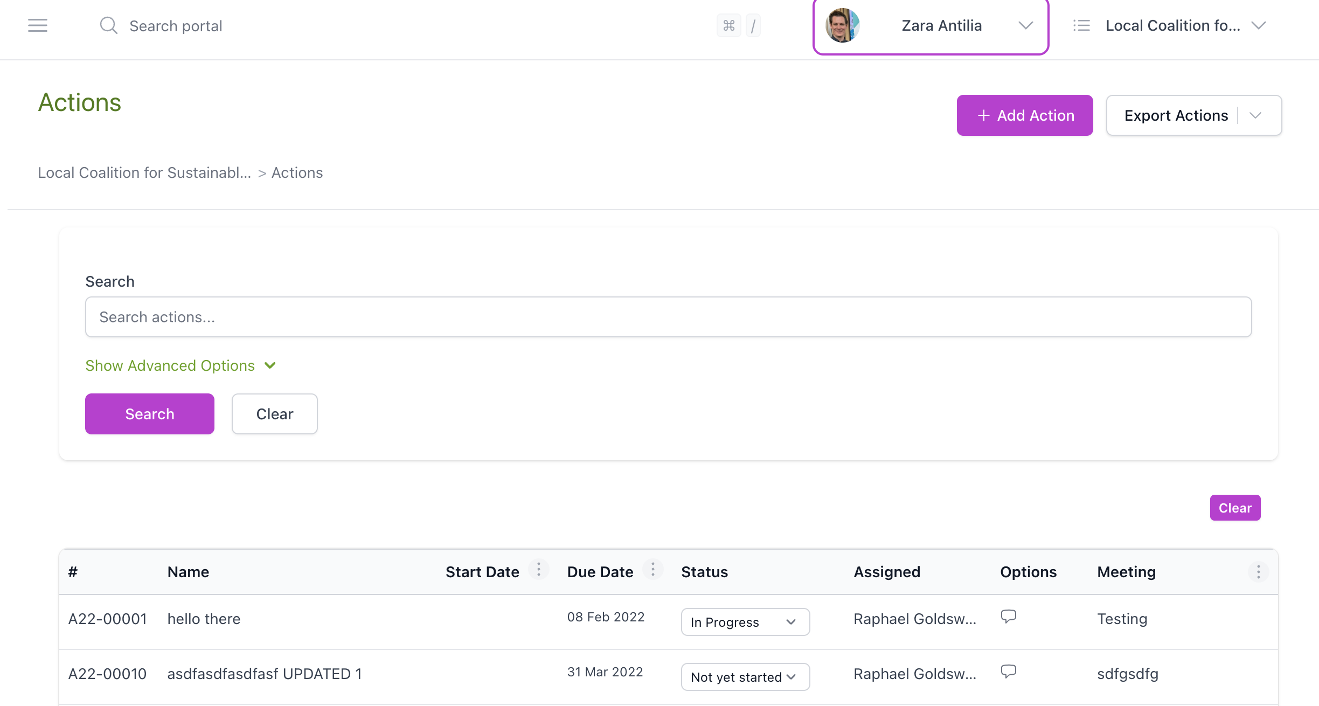This screenshot has height=706, width=1319.
Task: Open the hamburger navigation menu
Action: (37, 25)
